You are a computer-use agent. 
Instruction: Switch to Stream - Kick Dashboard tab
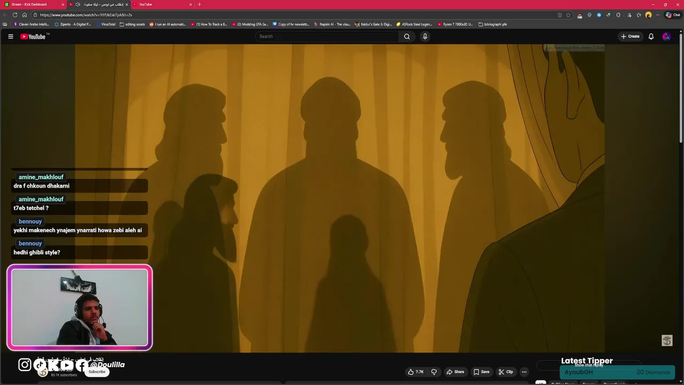coord(33,4)
